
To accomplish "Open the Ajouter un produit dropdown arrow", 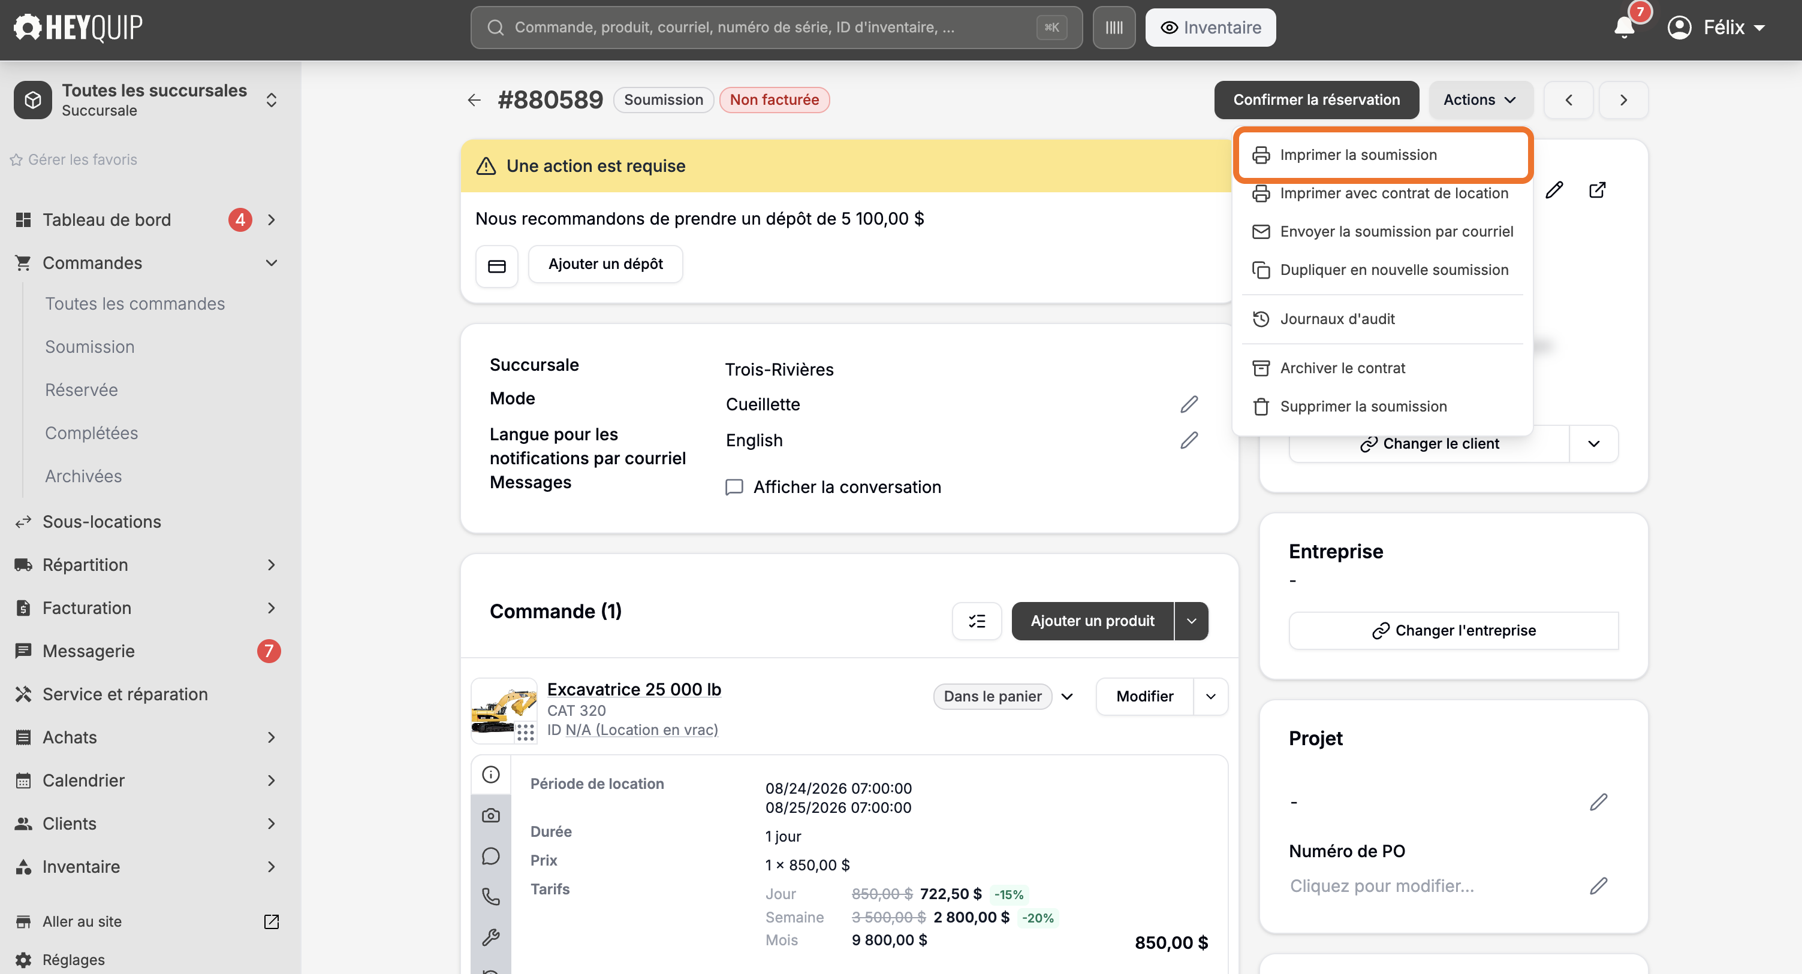I will point(1191,621).
